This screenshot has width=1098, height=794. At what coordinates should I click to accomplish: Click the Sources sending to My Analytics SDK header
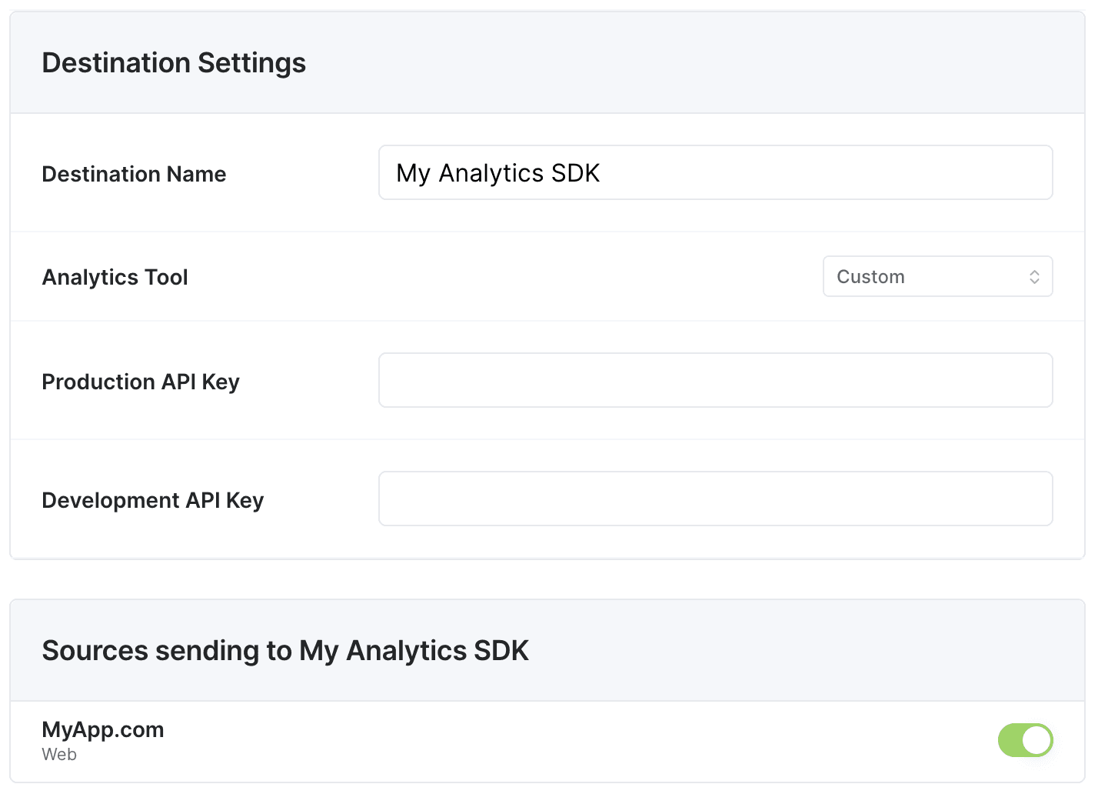click(x=285, y=650)
